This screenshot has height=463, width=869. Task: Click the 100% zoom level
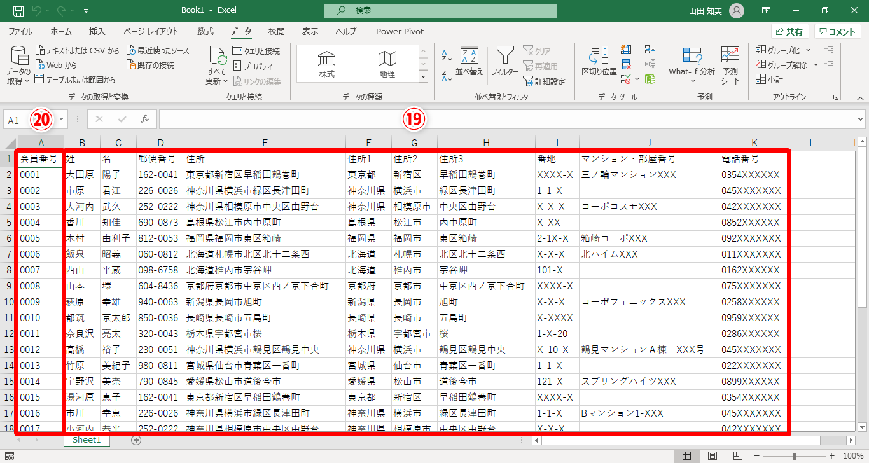(x=852, y=456)
